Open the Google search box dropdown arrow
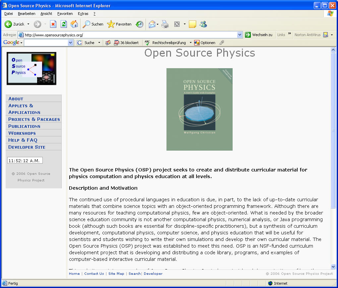 click(70, 43)
